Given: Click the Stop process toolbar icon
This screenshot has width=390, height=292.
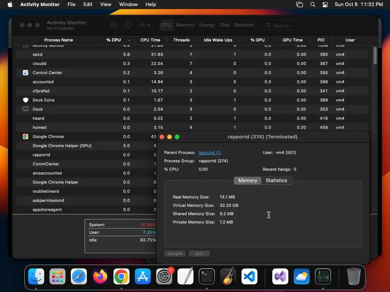Looking at the screenshot, I should pyautogui.click(x=113, y=25).
